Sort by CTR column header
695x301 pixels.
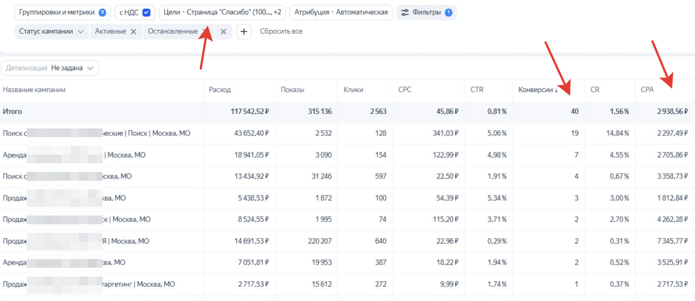pyautogui.click(x=477, y=90)
